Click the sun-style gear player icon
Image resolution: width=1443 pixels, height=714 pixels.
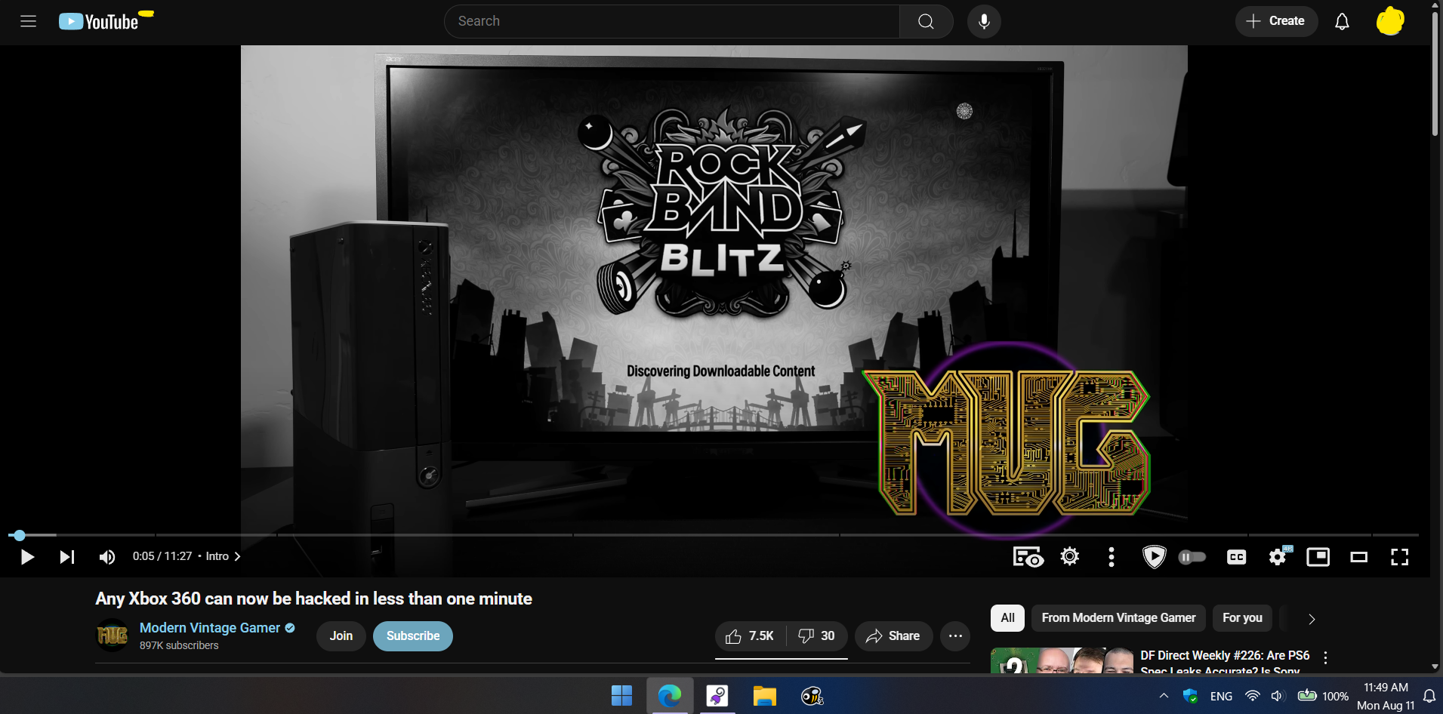point(1070,557)
